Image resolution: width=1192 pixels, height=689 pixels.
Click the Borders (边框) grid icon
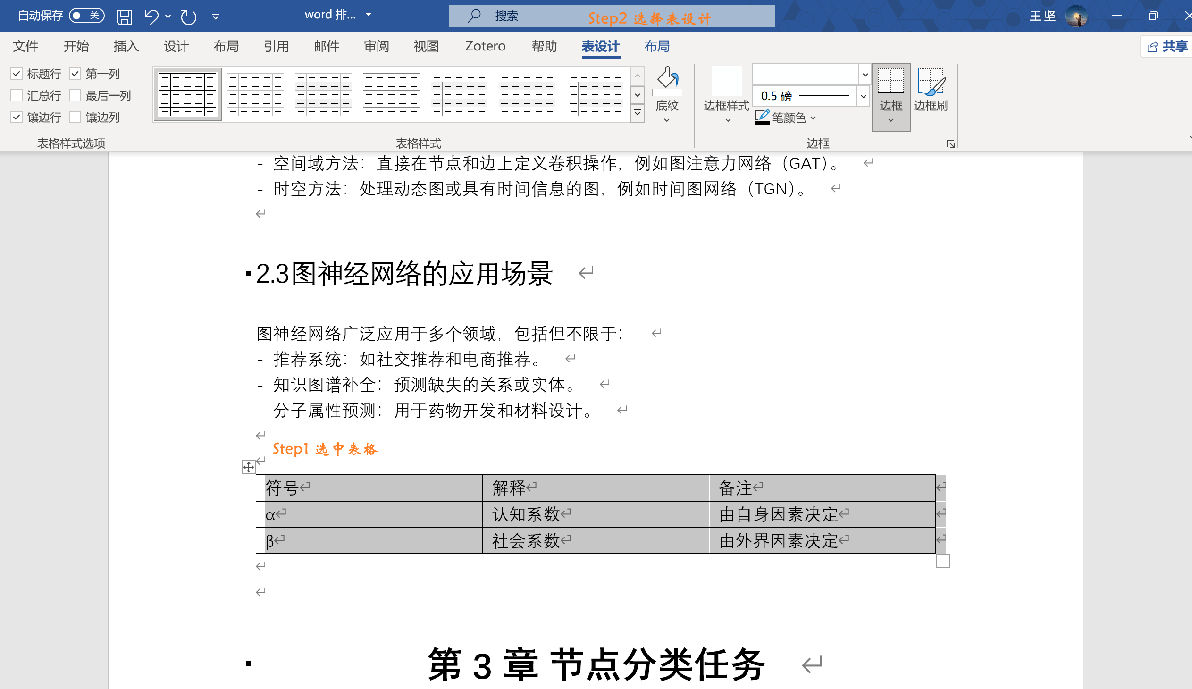pyautogui.click(x=890, y=81)
